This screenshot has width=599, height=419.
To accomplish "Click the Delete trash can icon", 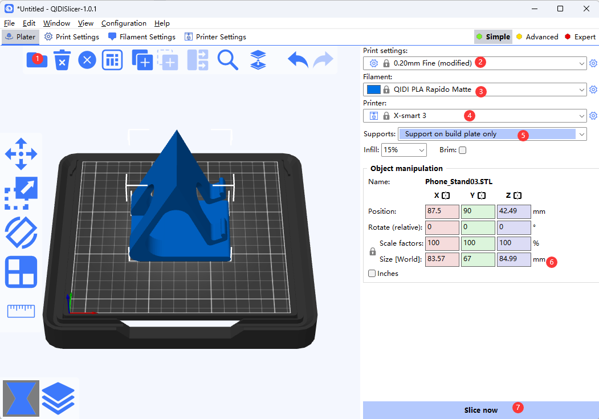I will 62,60.
